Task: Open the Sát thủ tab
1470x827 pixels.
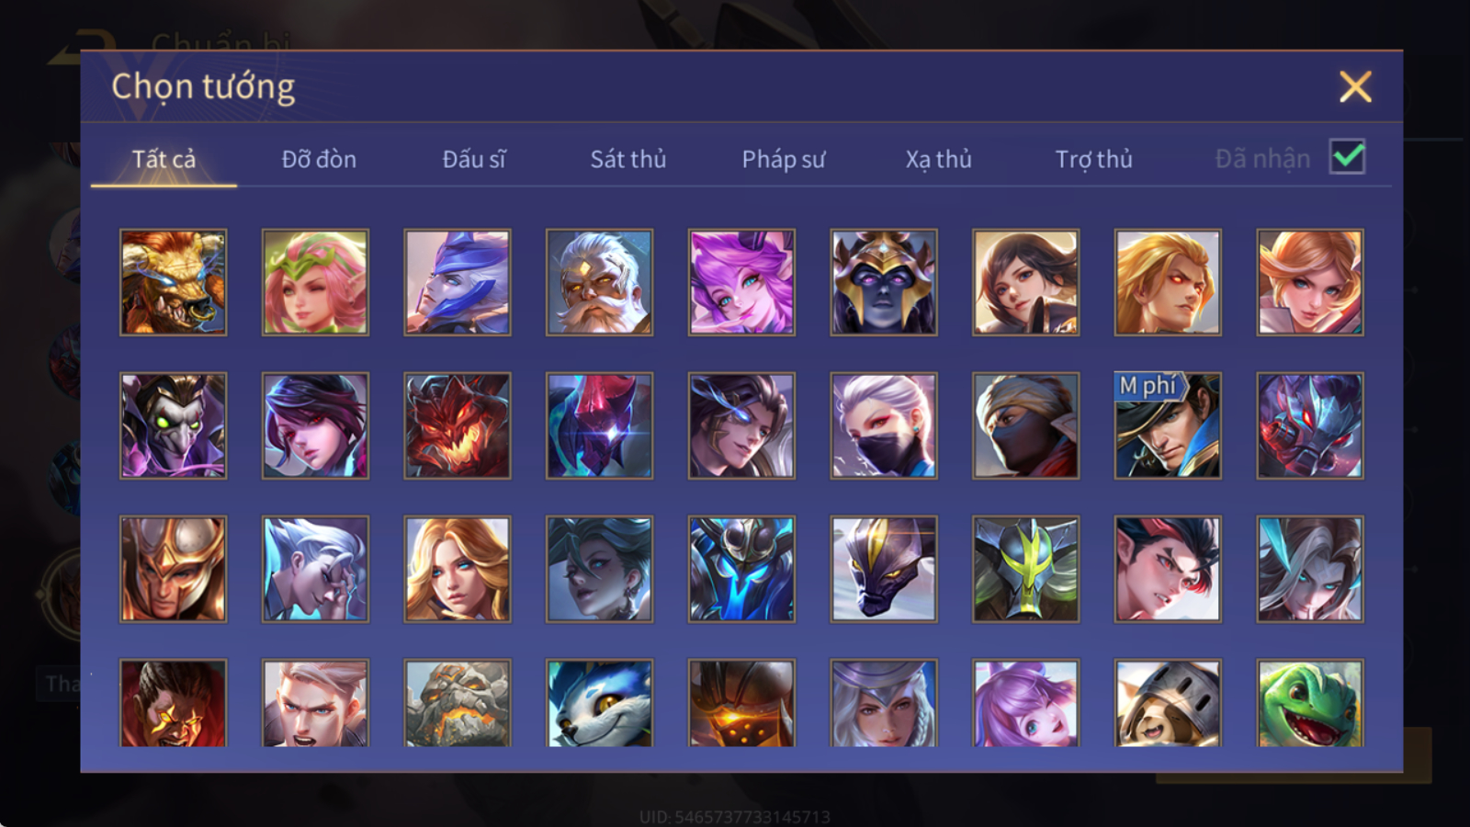Action: [628, 159]
